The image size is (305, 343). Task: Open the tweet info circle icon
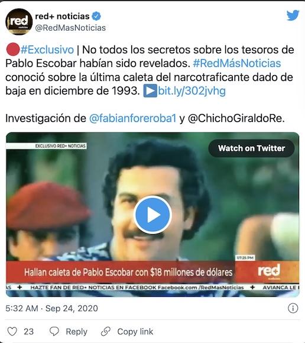click(293, 308)
